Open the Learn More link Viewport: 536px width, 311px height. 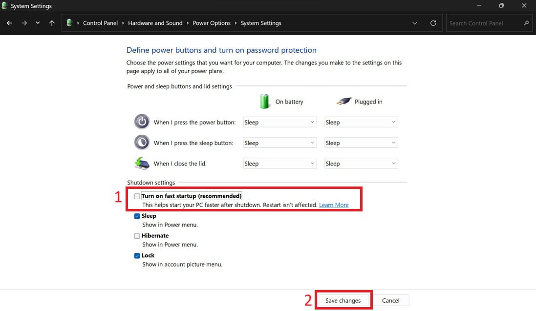coord(334,205)
